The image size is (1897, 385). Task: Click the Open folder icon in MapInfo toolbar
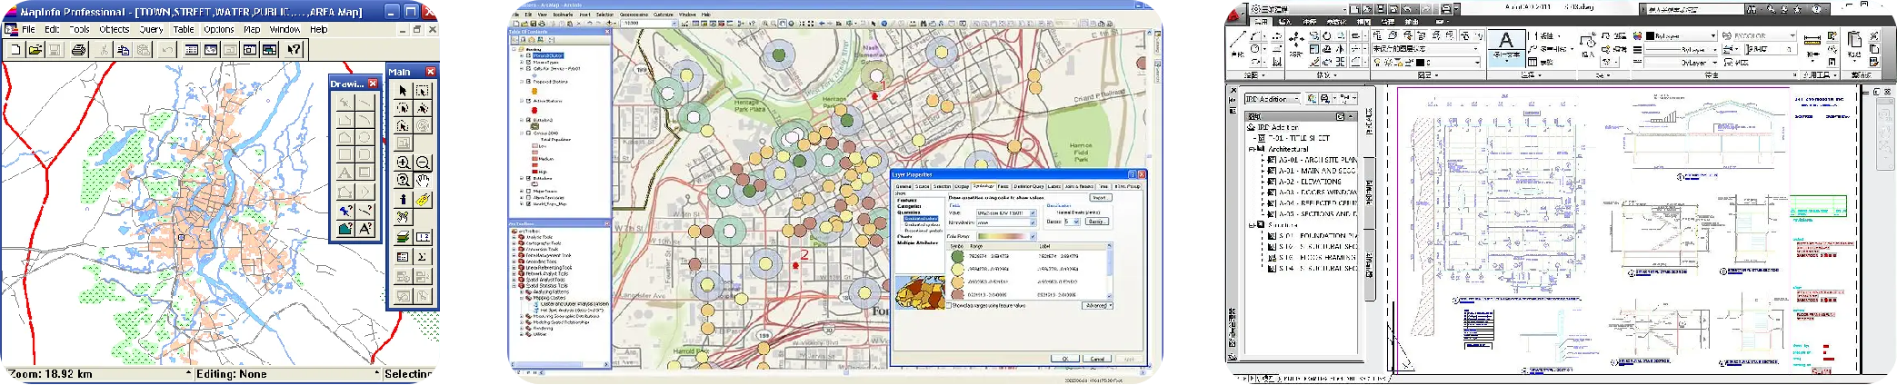point(35,50)
